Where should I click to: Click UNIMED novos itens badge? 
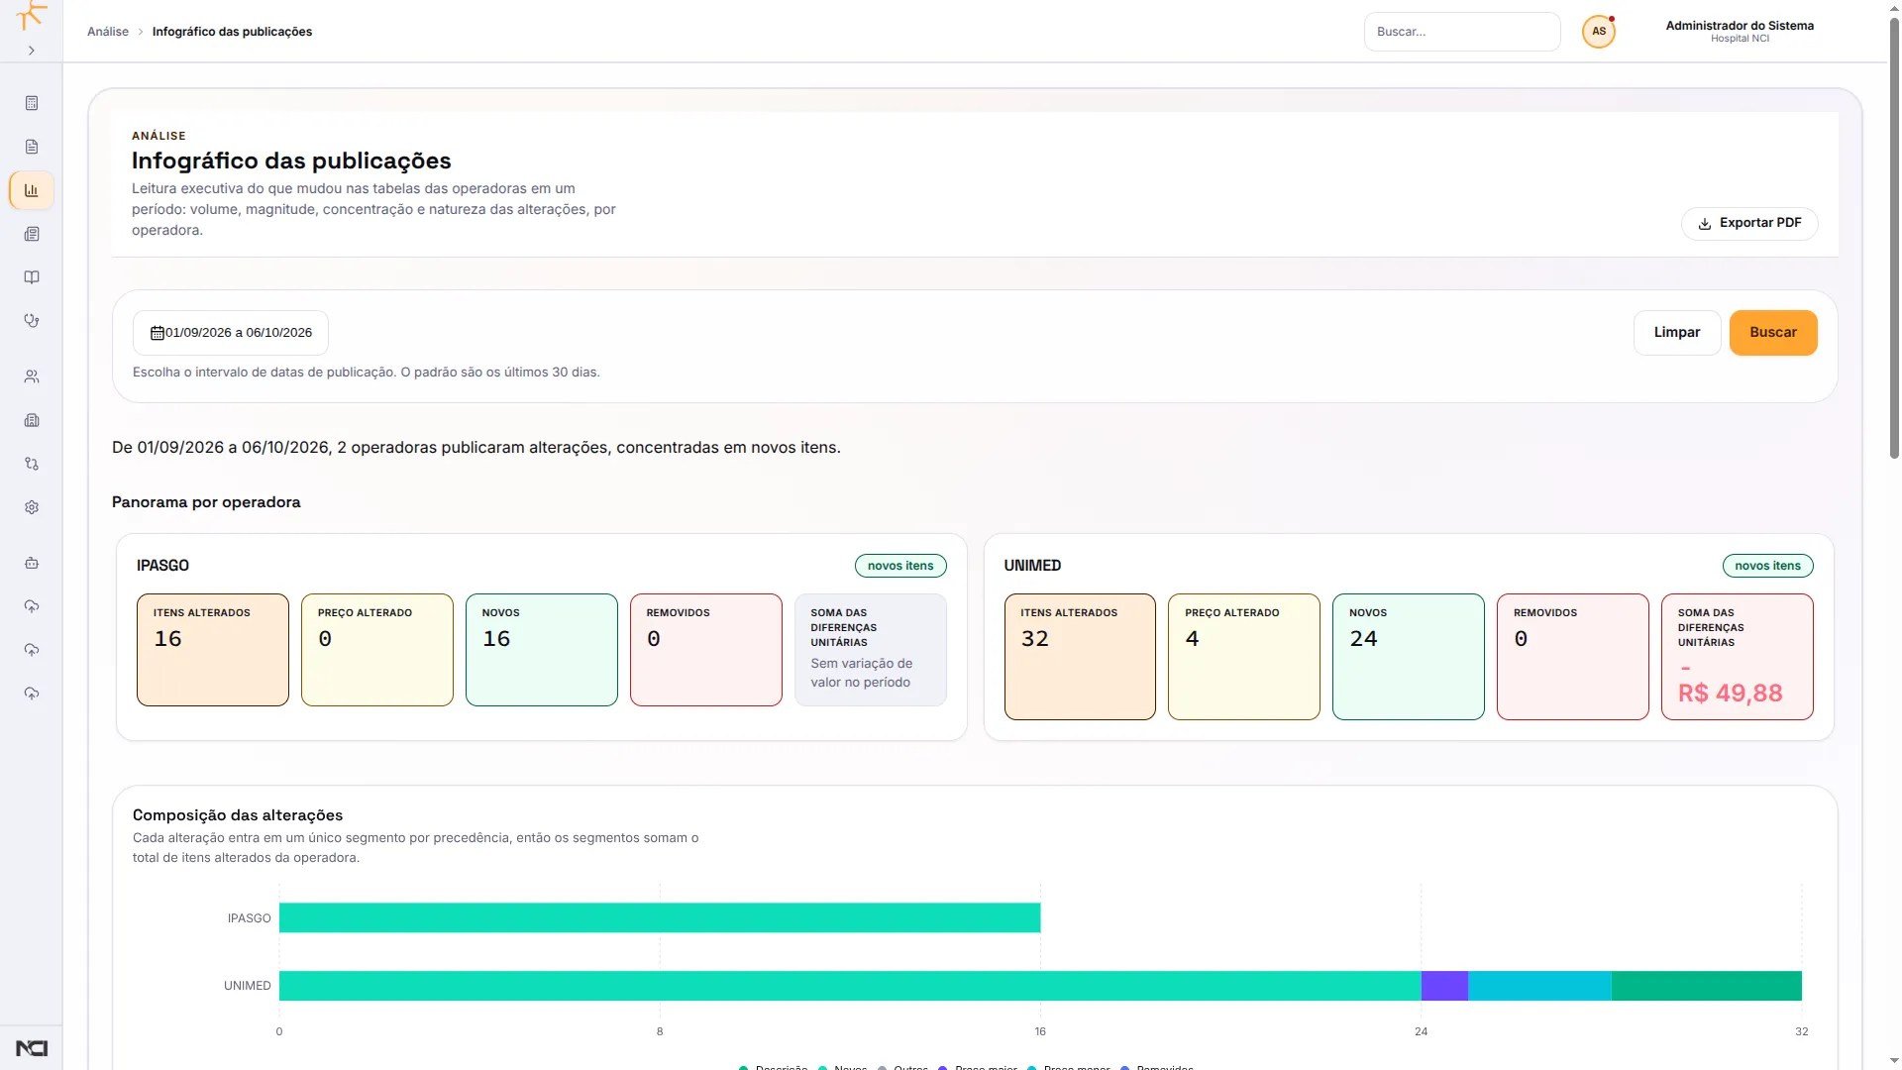point(1768,566)
